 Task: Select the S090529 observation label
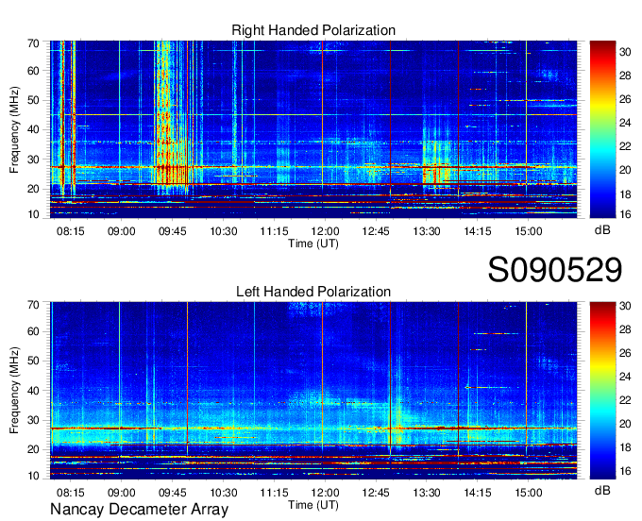click(555, 270)
